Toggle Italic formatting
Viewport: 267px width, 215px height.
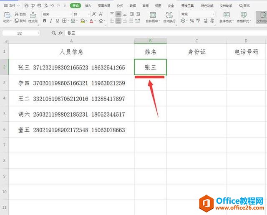point(51,21)
